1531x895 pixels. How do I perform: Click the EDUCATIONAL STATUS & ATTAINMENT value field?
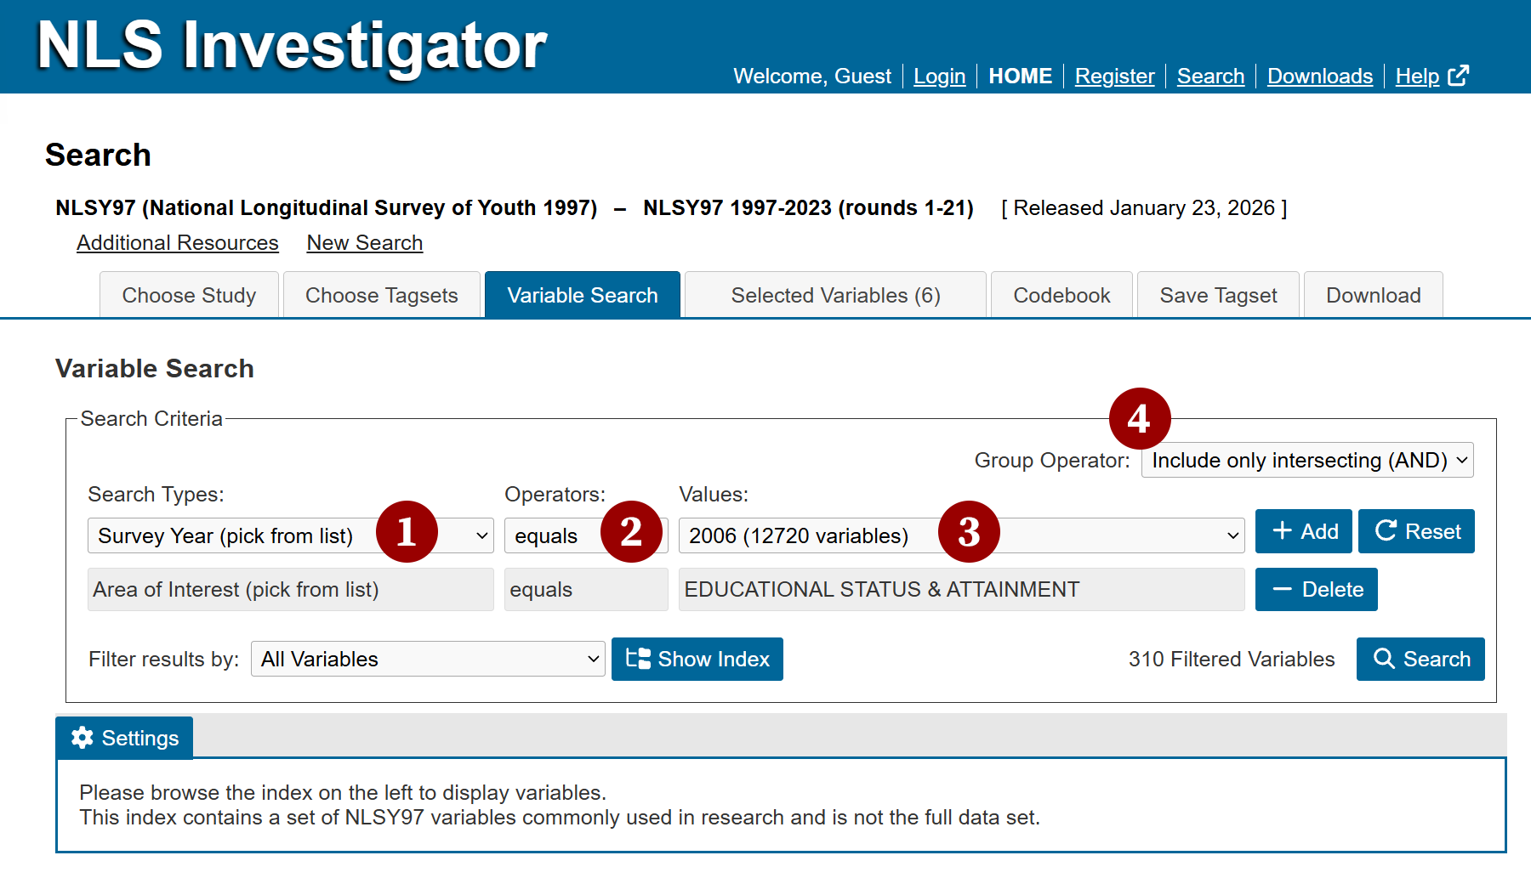(x=961, y=589)
